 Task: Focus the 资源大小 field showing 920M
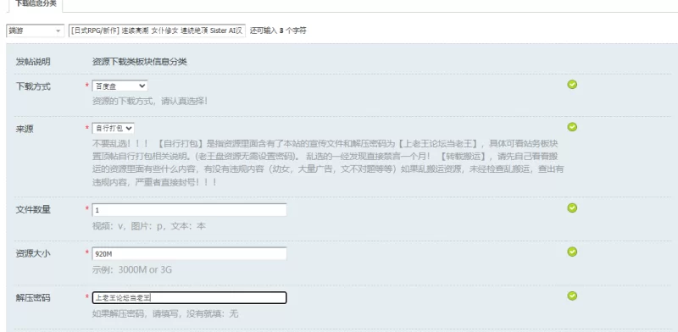189,254
